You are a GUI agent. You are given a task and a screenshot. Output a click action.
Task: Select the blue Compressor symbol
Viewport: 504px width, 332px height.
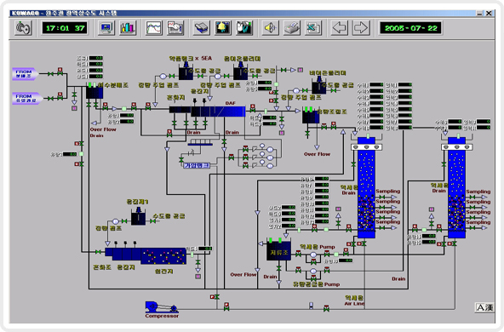tap(162, 307)
